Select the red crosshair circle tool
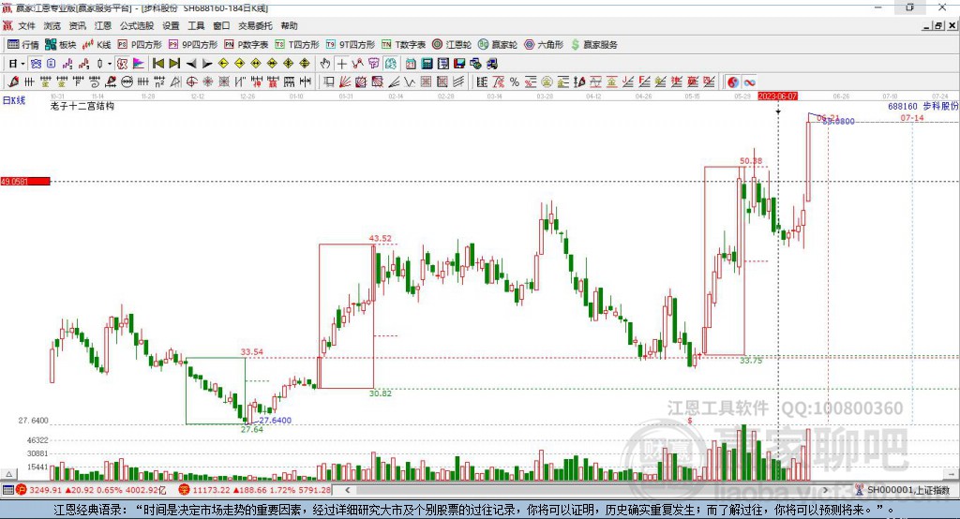Screen dimensions: 960x519 [191, 82]
